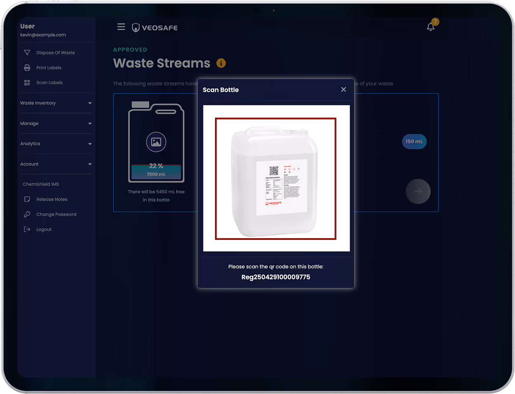Expand the Account menu
Viewport: 515px width, 394px height.
click(56, 164)
